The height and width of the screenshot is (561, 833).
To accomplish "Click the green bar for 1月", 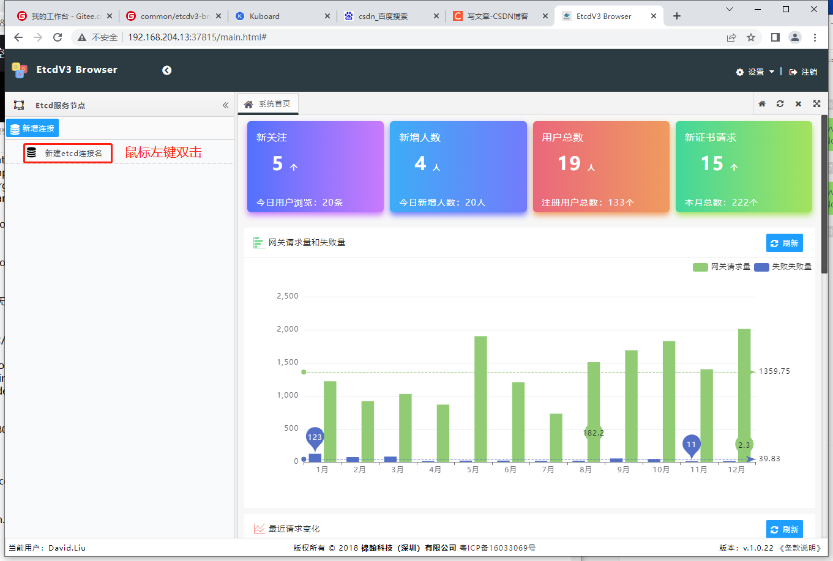I will (330, 421).
